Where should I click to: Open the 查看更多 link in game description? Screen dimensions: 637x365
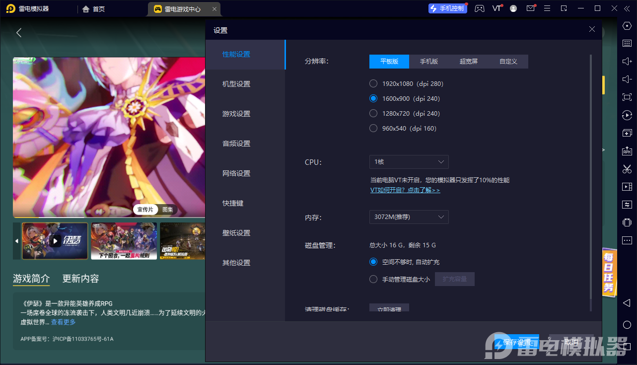[64, 322]
